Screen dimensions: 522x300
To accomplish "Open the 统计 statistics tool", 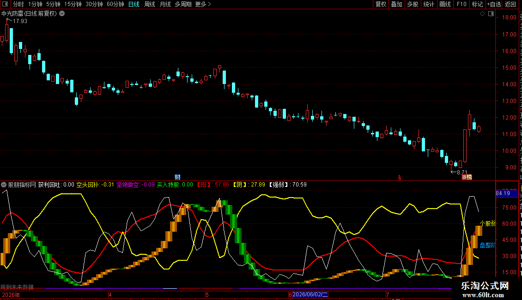I will click(x=429, y=4).
